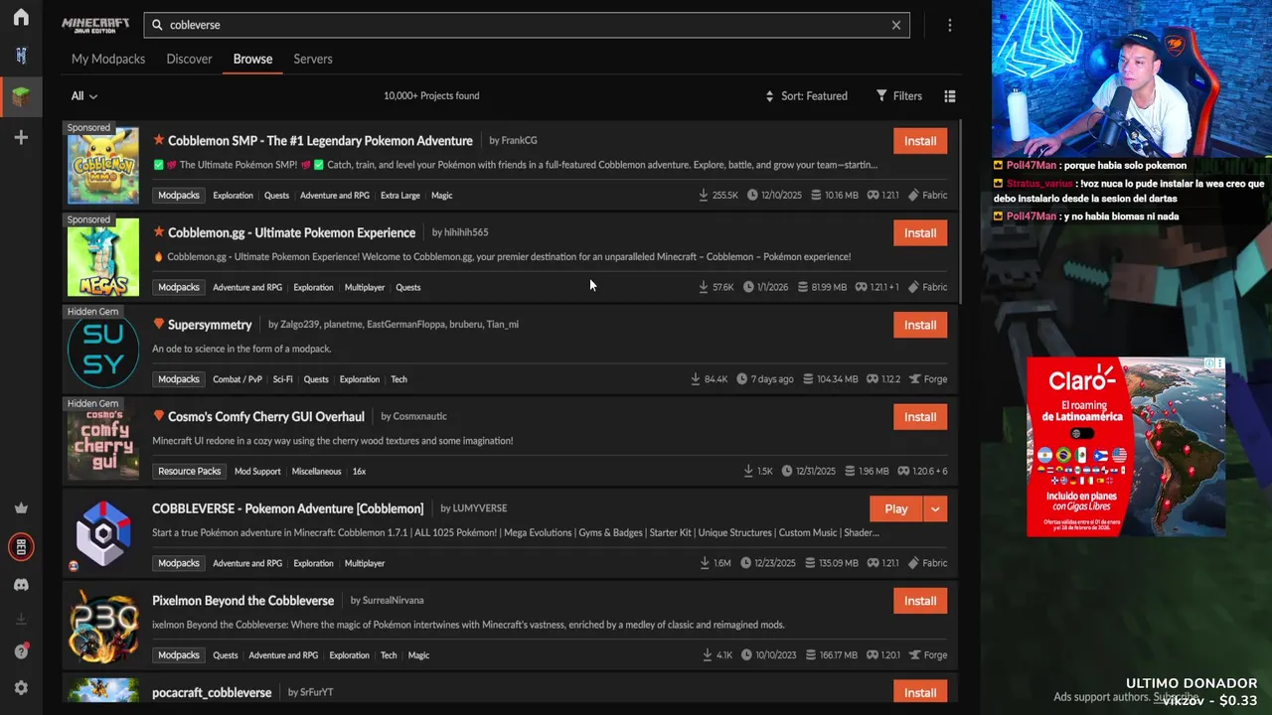Open the CurseForge home icon in sidebar
This screenshot has width=1272, height=715.
coord(21,18)
